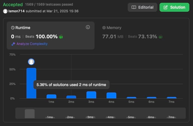Click the gray range selector handle in minimap
This screenshot has width=193, height=126.
30,114
